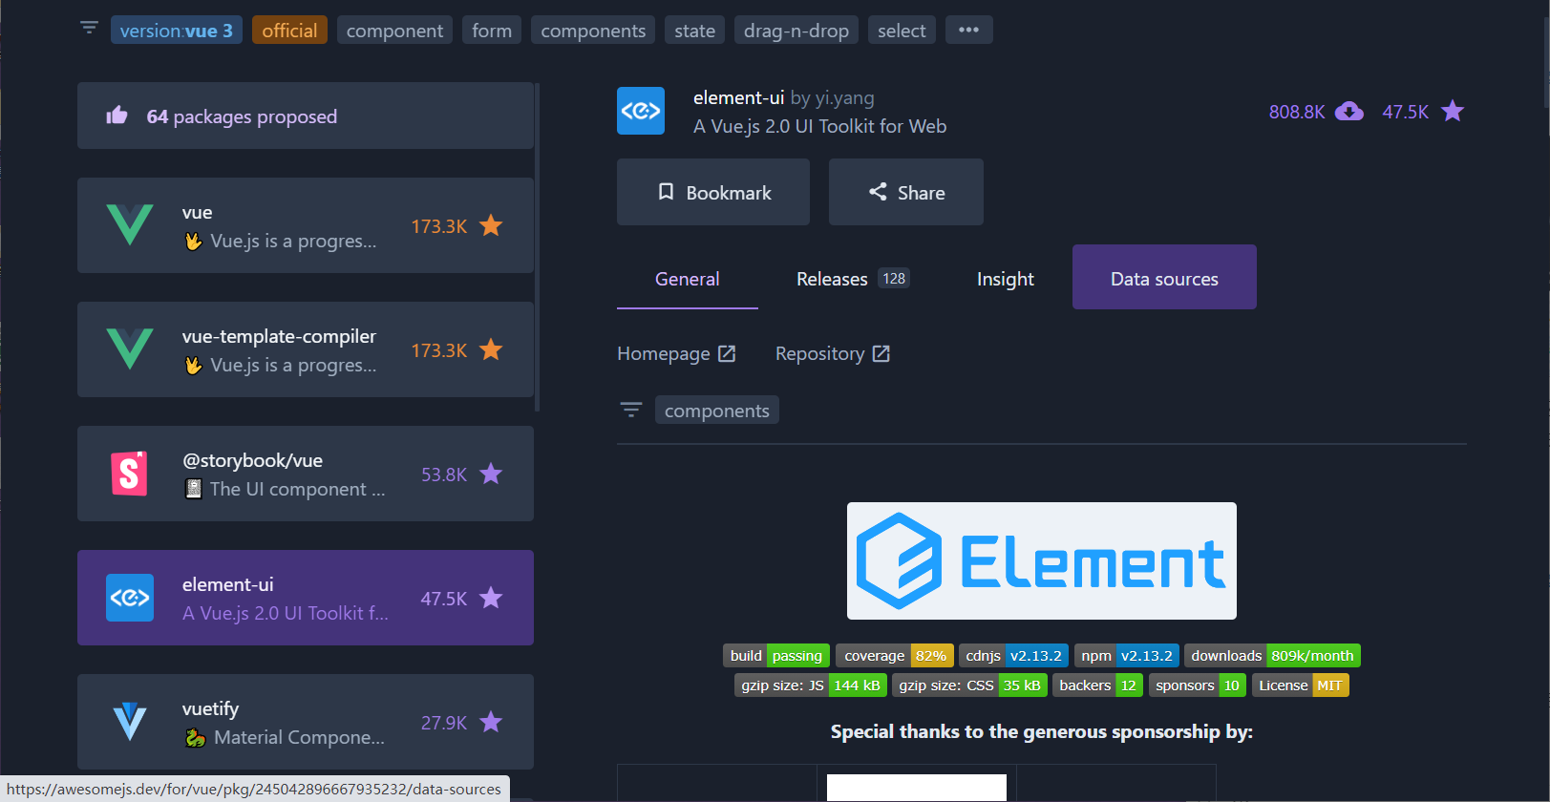Click the element-ui logo in the list
The height and width of the screenshot is (802, 1550).
click(130, 598)
